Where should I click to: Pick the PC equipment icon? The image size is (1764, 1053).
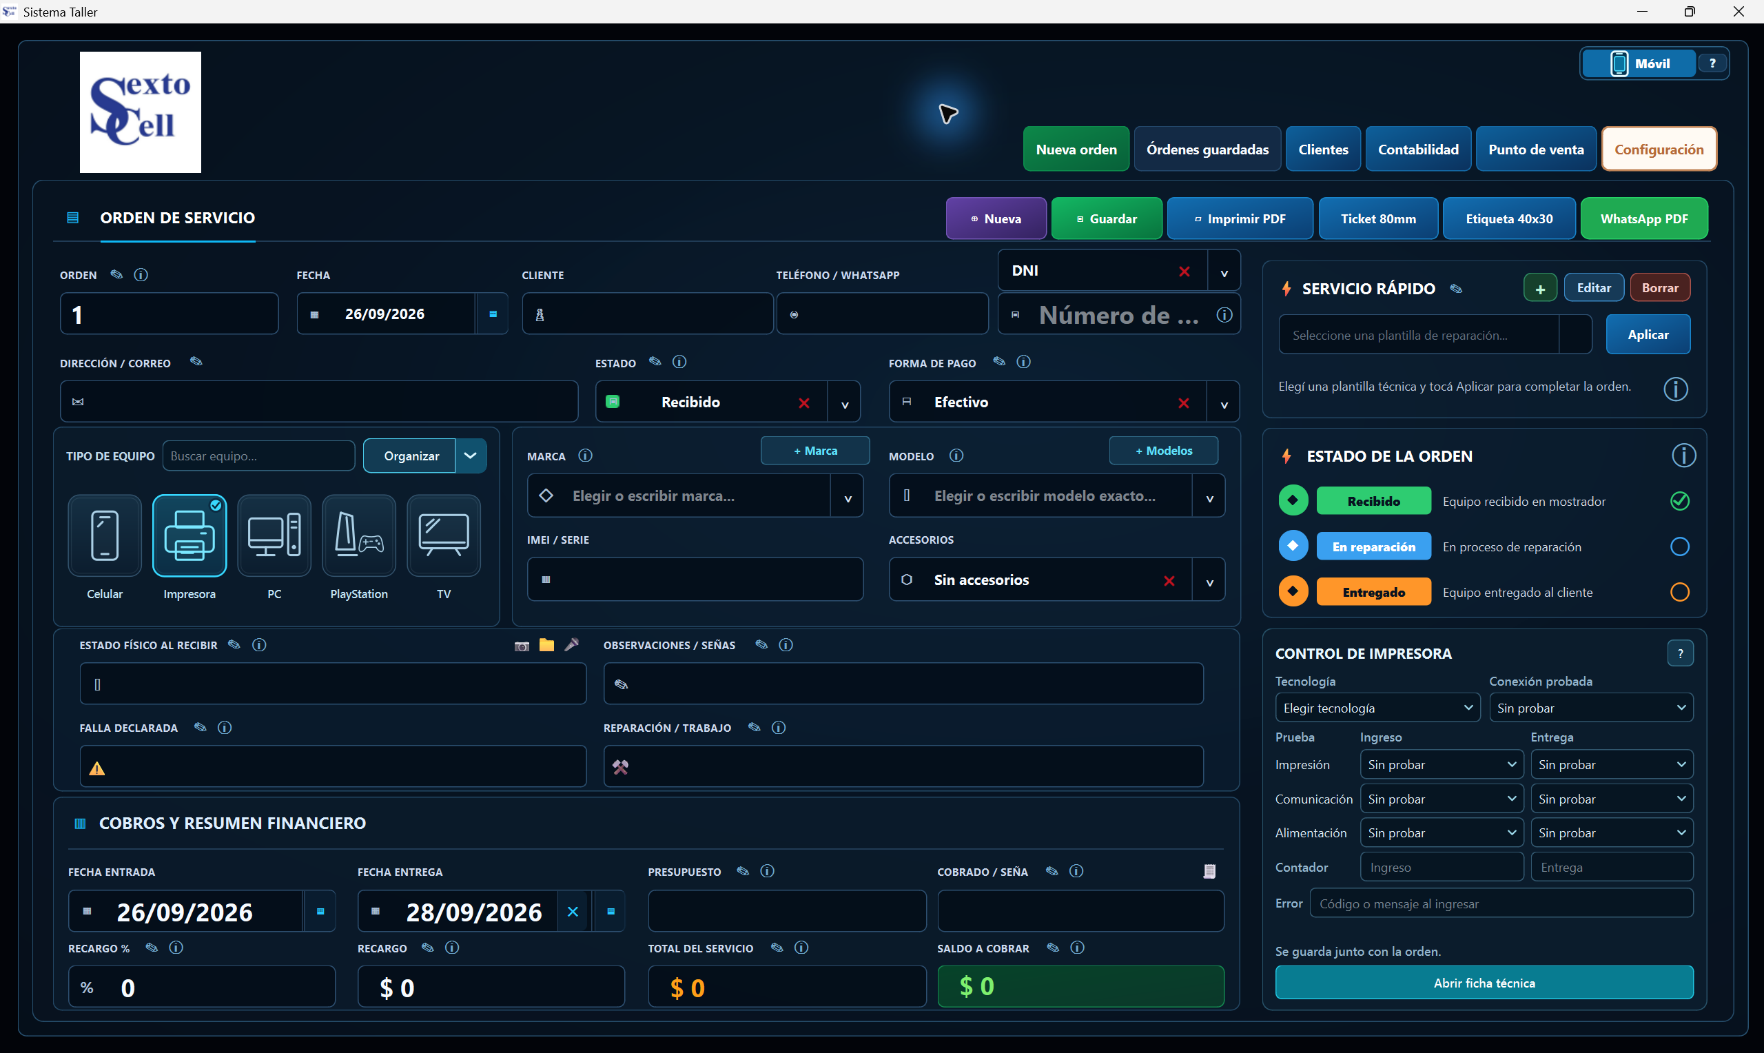pyautogui.click(x=274, y=535)
